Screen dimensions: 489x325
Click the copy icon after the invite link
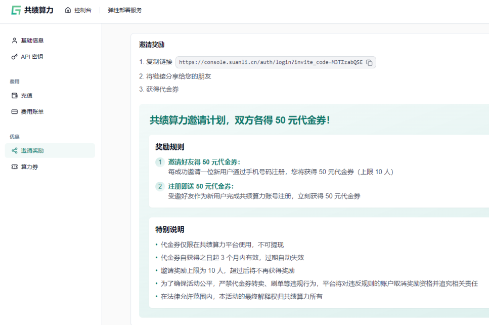point(370,62)
